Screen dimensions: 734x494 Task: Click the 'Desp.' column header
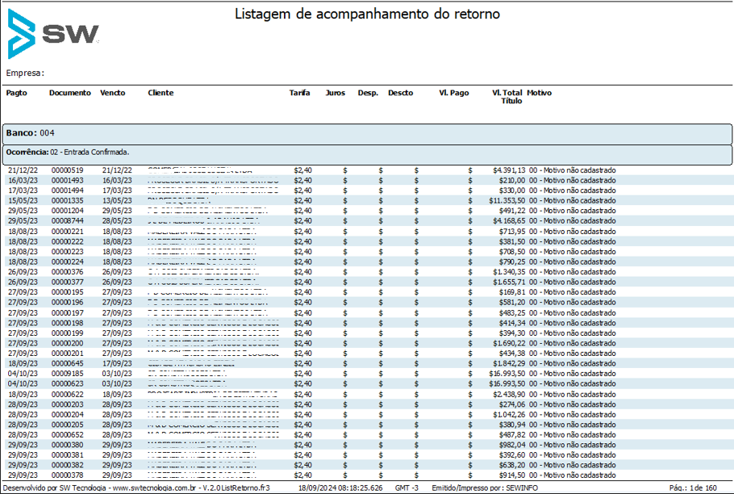pos(368,93)
